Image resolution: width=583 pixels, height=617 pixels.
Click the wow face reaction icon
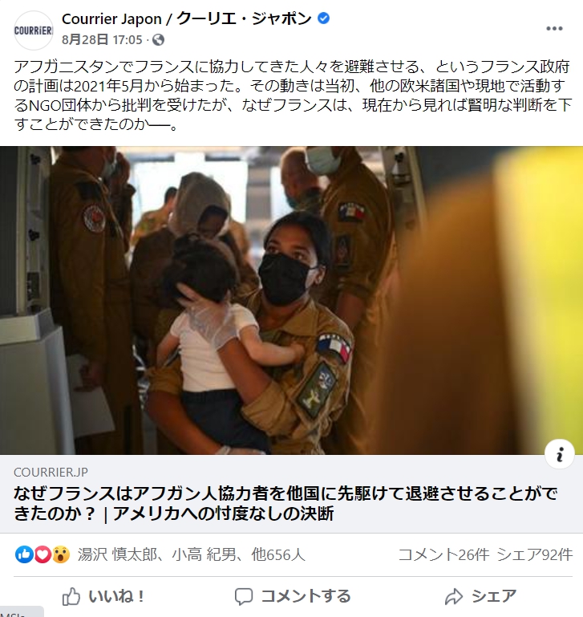[61, 554]
